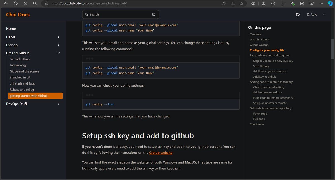This screenshot has width=335, height=180.
Task: Jump to Add remote repository section
Action: point(267,93)
